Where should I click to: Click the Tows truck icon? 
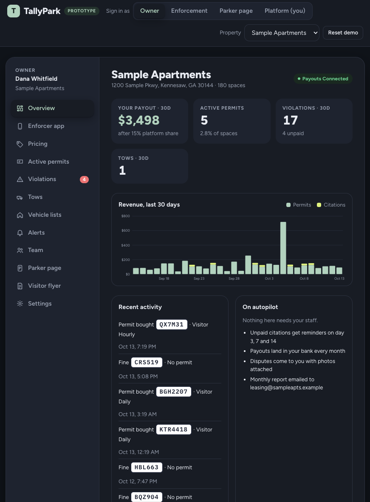point(20,197)
